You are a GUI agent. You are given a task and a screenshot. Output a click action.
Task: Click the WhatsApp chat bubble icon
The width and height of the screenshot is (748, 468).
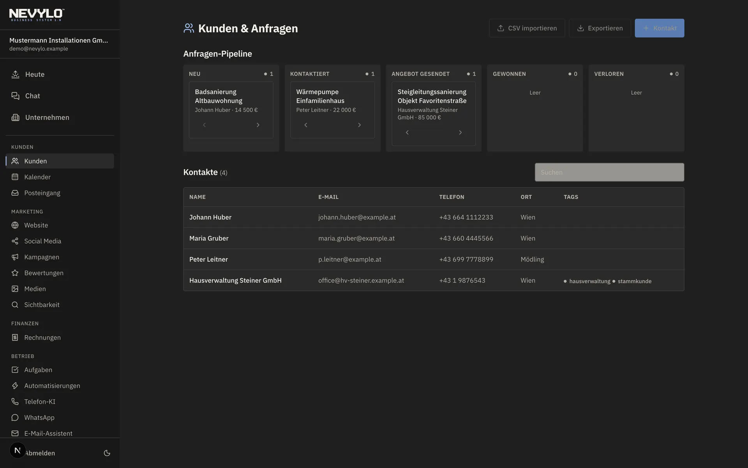(x=15, y=417)
